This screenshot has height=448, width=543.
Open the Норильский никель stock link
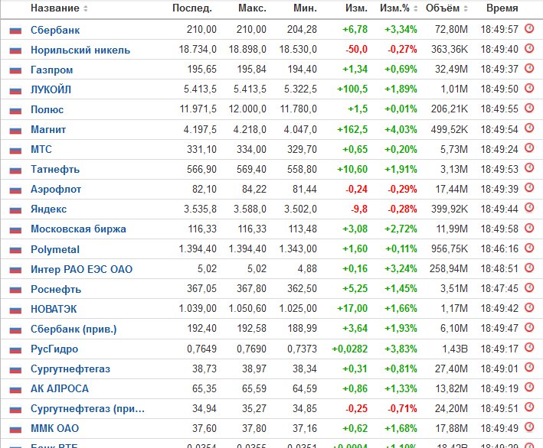click(x=80, y=50)
